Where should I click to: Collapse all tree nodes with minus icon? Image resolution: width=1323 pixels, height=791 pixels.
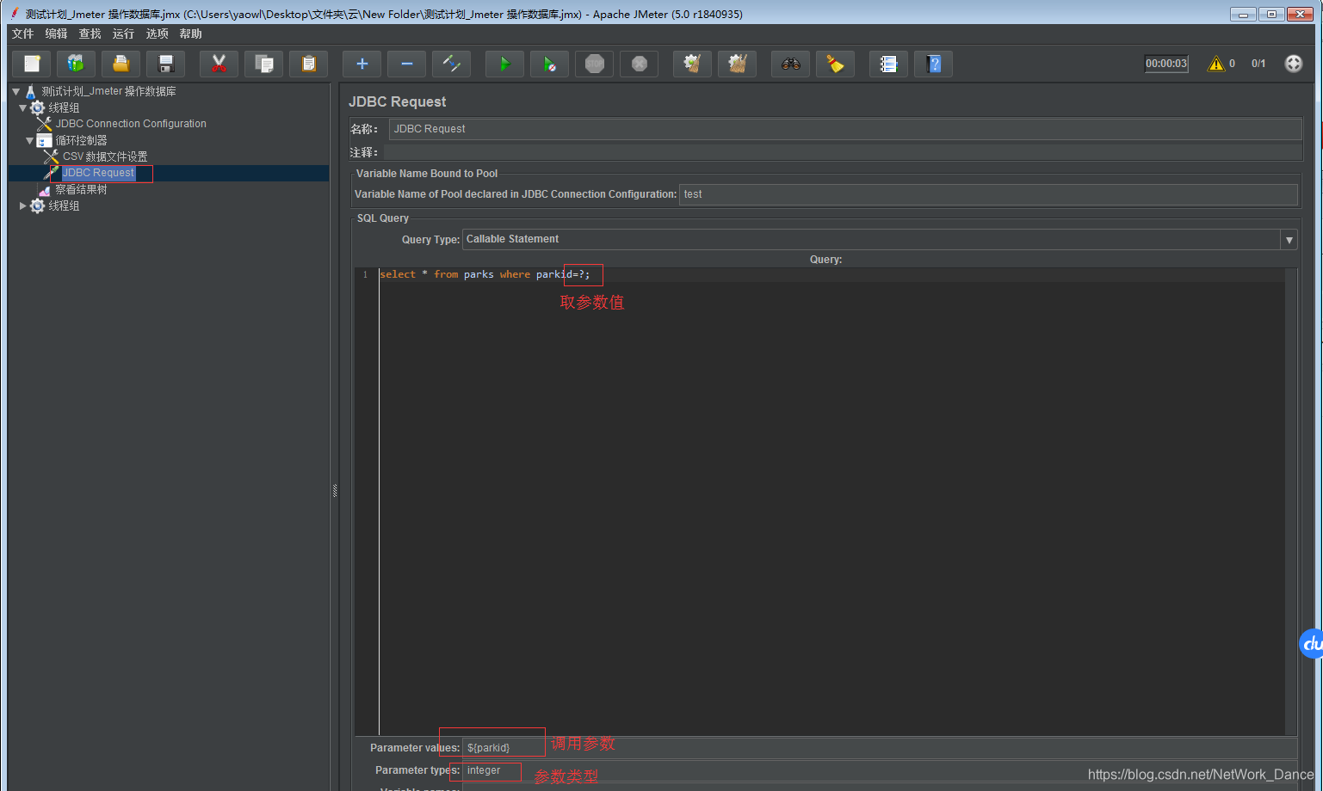[407, 64]
